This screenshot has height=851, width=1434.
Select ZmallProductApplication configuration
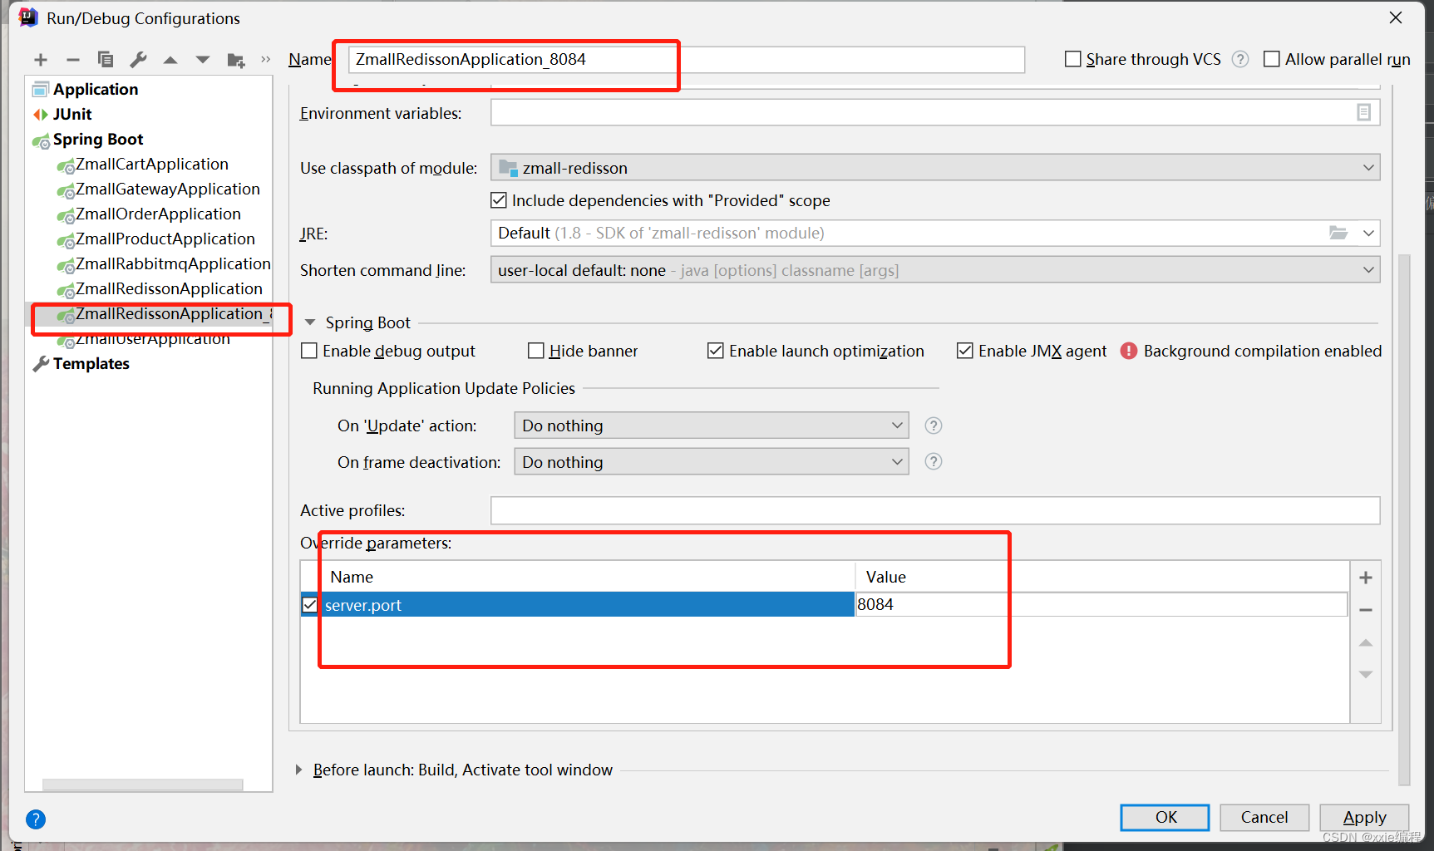tap(165, 239)
